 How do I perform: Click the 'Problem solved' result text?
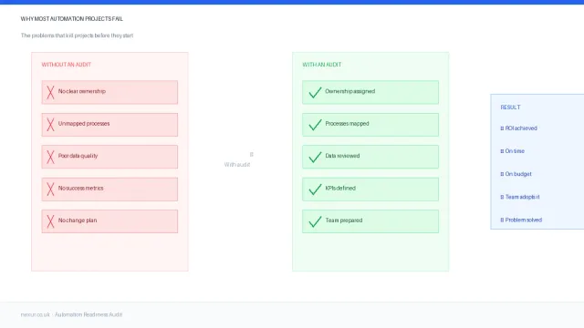(523, 220)
